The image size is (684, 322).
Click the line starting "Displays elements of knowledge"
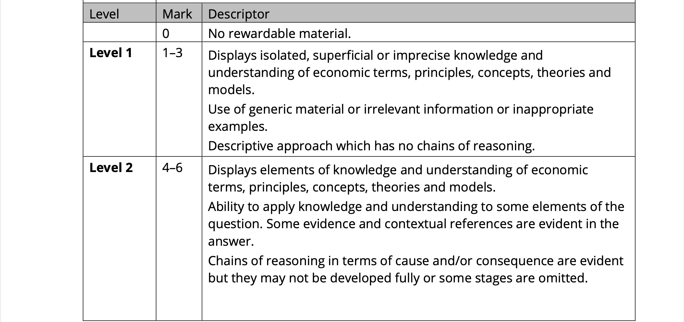(398, 170)
